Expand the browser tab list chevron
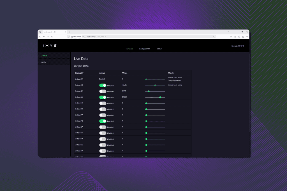Screen dimensions: 287x191 (x=228, y=32)
